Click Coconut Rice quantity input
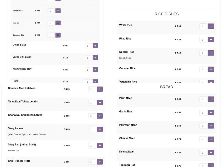 click(x=203, y=69)
